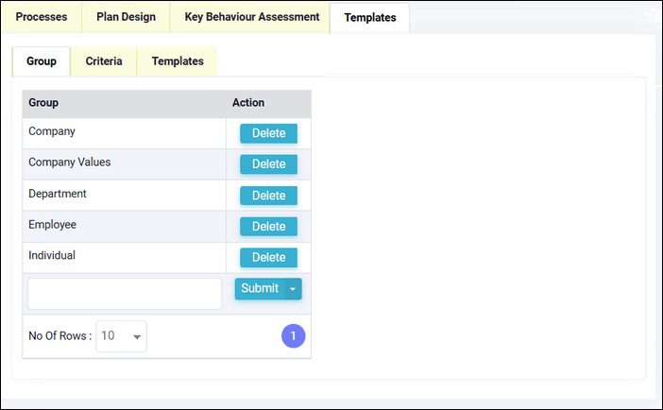Open the No Of Rows dropdown
663x410 pixels.
(122, 335)
